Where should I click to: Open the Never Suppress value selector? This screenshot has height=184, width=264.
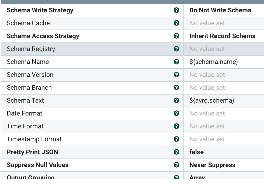(212, 165)
